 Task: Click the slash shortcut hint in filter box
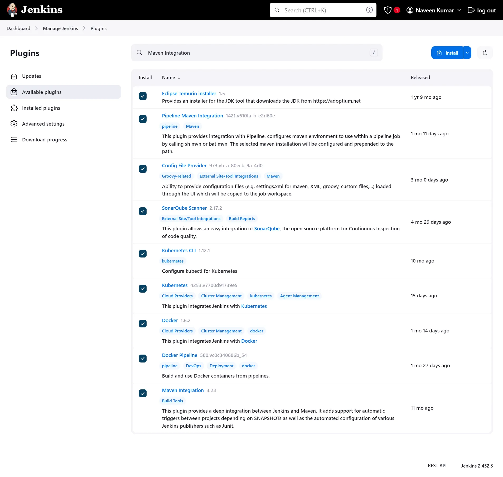coord(374,53)
